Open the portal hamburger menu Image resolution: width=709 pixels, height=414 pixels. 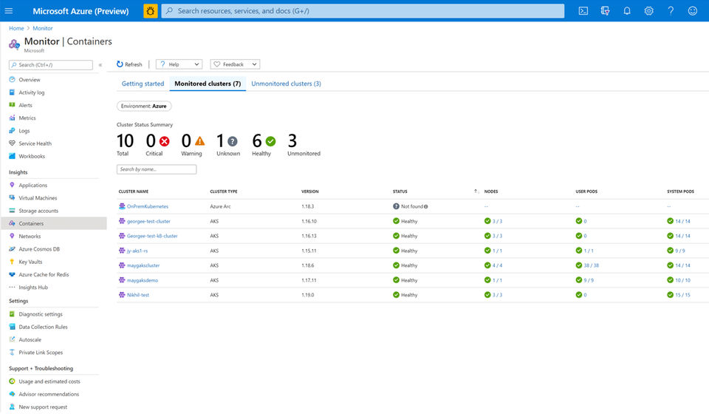tap(9, 11)
